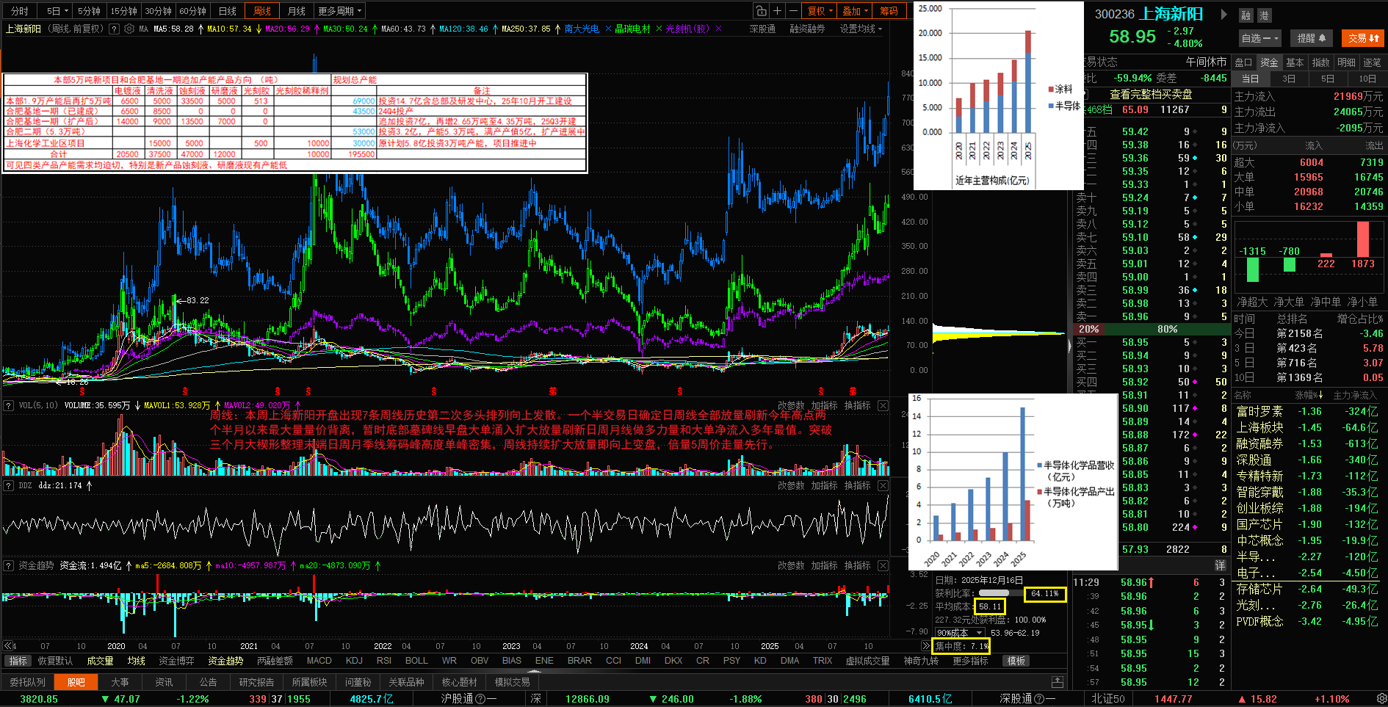This screenshot has width=1388, height=707.
Task: Remove 晶瑞电材 overlay with its X
Action: click(x=659, y=29)
